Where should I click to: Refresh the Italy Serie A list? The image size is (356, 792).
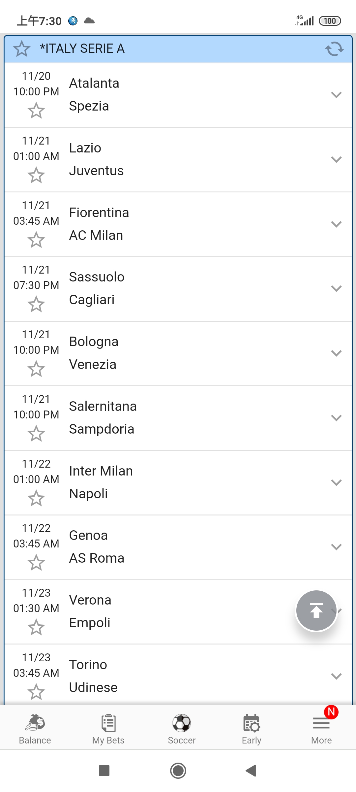(x=334, y=49)
